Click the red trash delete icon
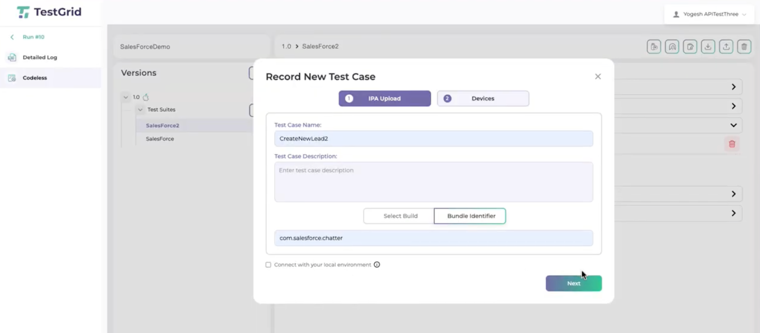 (x=732, y=144)
